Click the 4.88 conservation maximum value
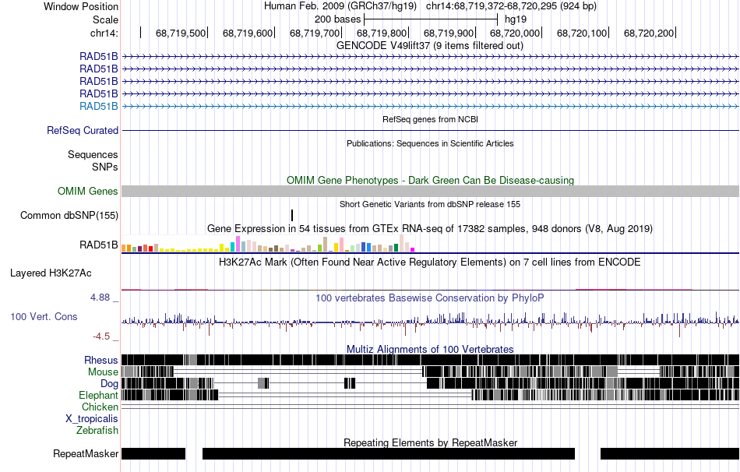The width and height of the screenshot is (740, 472). [x=100, y=298]
